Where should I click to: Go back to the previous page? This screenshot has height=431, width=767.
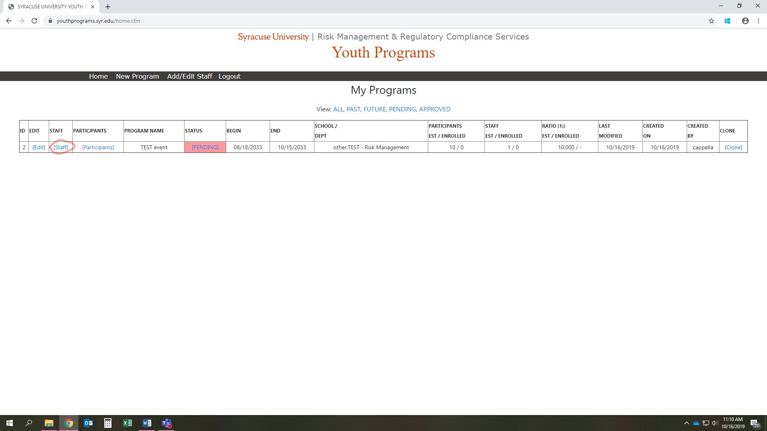point(9,21)
